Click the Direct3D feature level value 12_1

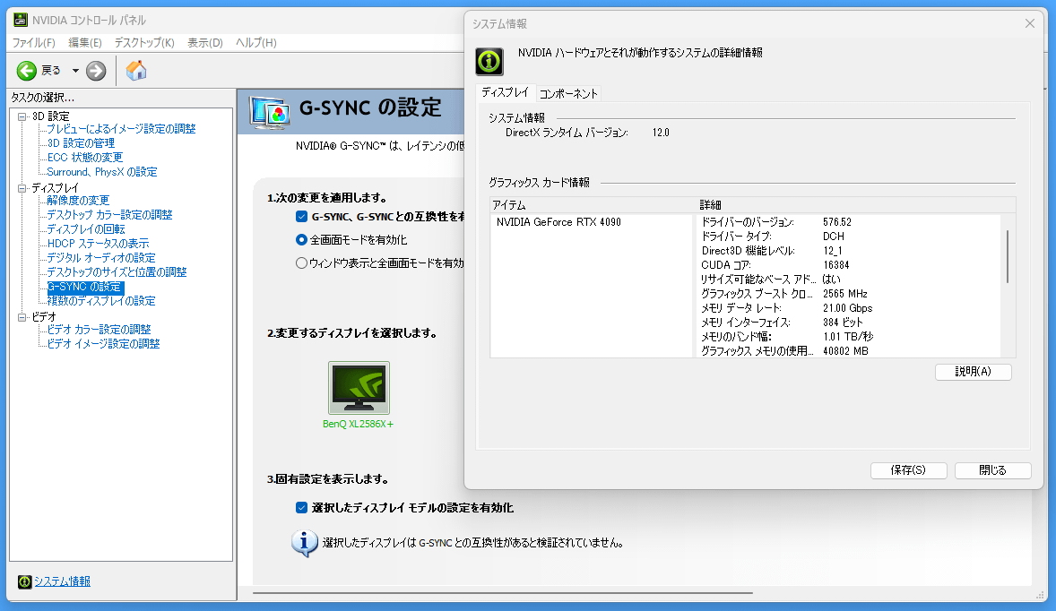pos(833,251)
